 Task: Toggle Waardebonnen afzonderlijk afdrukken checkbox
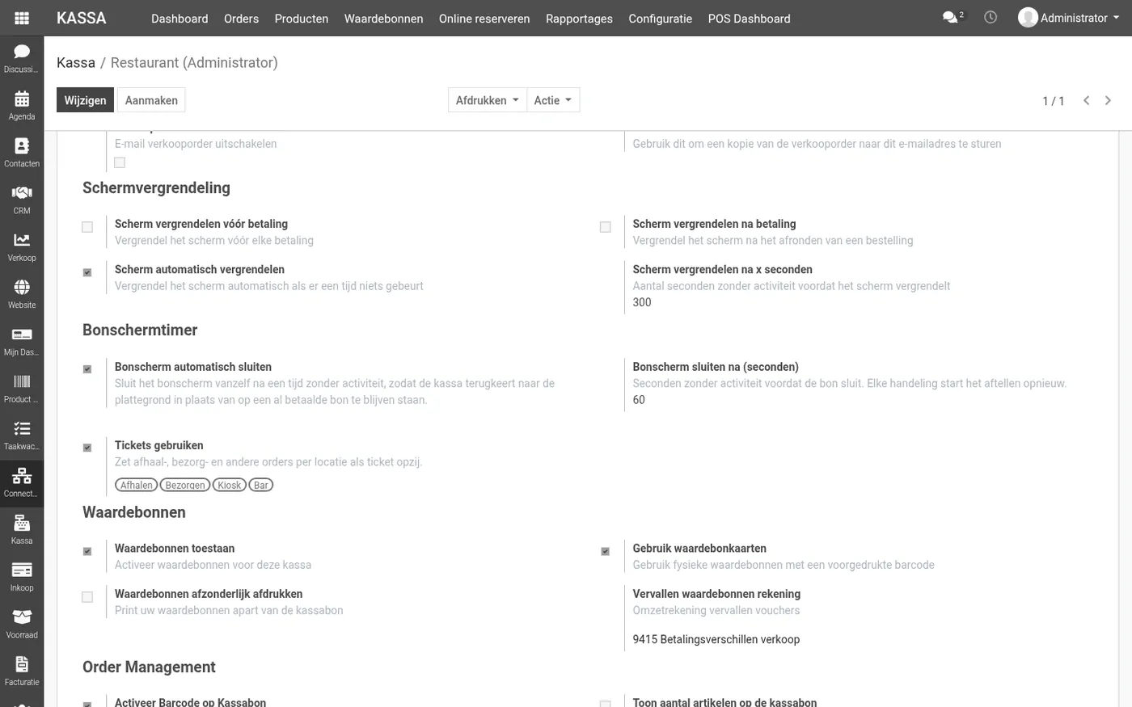pyautogui.click(x=87, y=597)
